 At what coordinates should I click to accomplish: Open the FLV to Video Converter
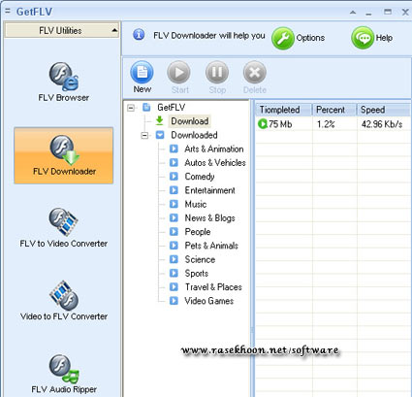(x=64, y=228)
